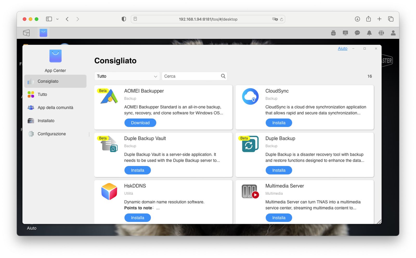Click the teal Duple Backup sync icon
This screenshot has width=416, height=258.
point(250,144)
